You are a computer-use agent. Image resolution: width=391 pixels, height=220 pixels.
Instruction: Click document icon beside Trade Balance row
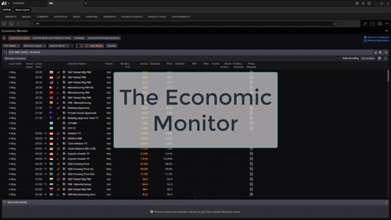pos(64,148)
